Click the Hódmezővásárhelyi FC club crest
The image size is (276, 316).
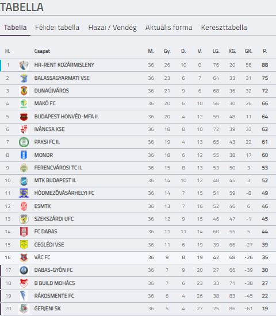tap(24, 193)
